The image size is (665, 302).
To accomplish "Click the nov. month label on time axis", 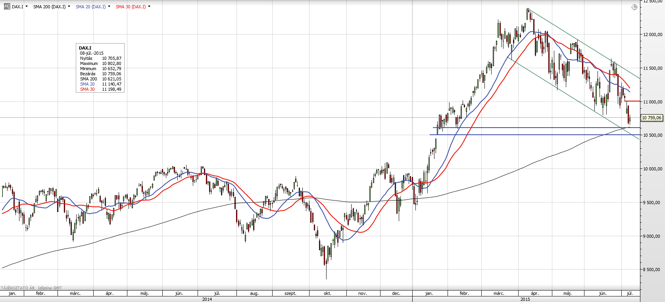I will coord(363,293).
